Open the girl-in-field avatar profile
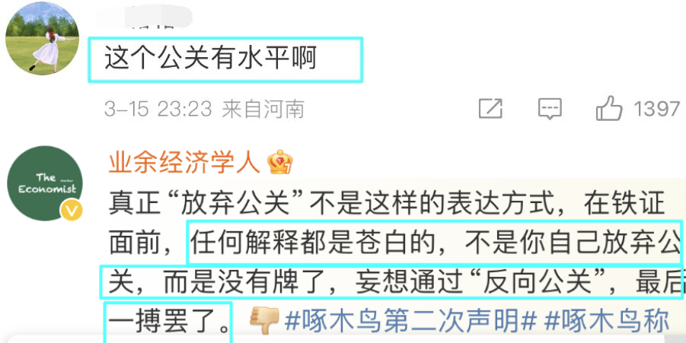Viewport: 686px width, 343px height. click(42, 39)
